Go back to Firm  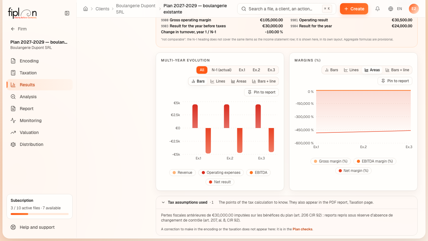(x=18, y=29)
